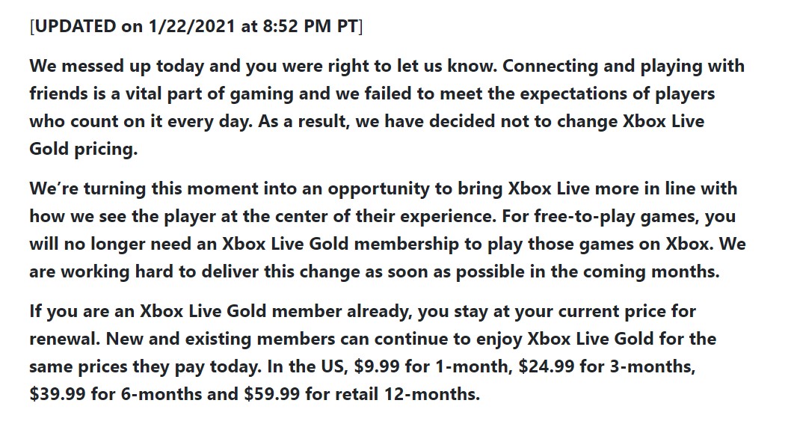Click the '8:52 PM PT' time text
This screenshot has height=424, width=797.
(x=310, y=26)
